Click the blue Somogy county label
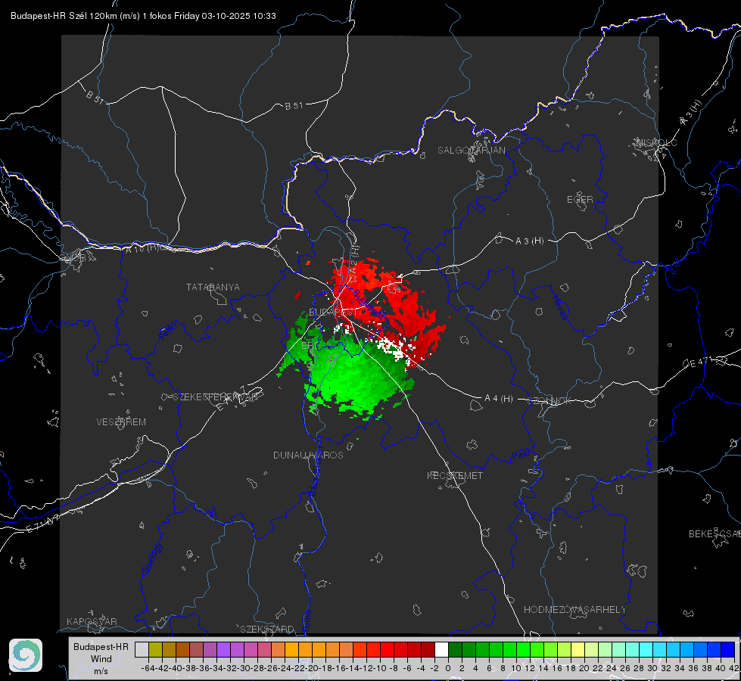This screenshot has width=741, height=681. 151,558
